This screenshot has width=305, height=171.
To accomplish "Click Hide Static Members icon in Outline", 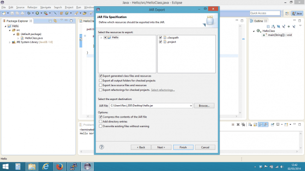I will pyautogui.click(x=284, y=26).
